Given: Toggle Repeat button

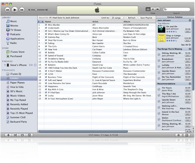Looking at the screenshot, I should click(x=22, y=135).
